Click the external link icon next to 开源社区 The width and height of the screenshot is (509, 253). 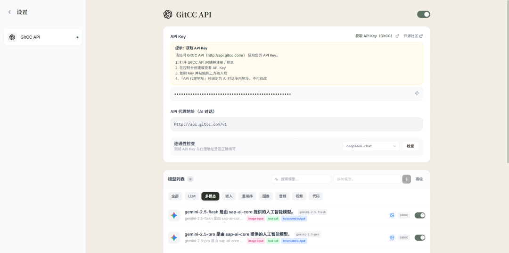[x=421, y=36]
